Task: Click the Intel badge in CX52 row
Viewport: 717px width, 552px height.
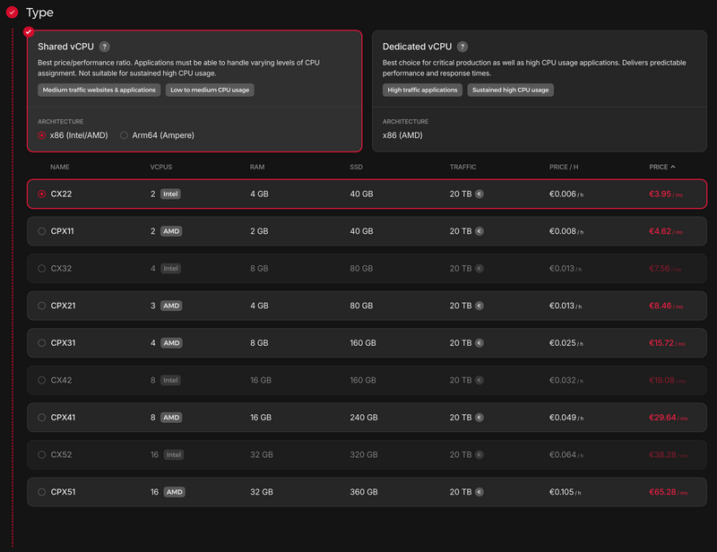Action: coord(174,455)
